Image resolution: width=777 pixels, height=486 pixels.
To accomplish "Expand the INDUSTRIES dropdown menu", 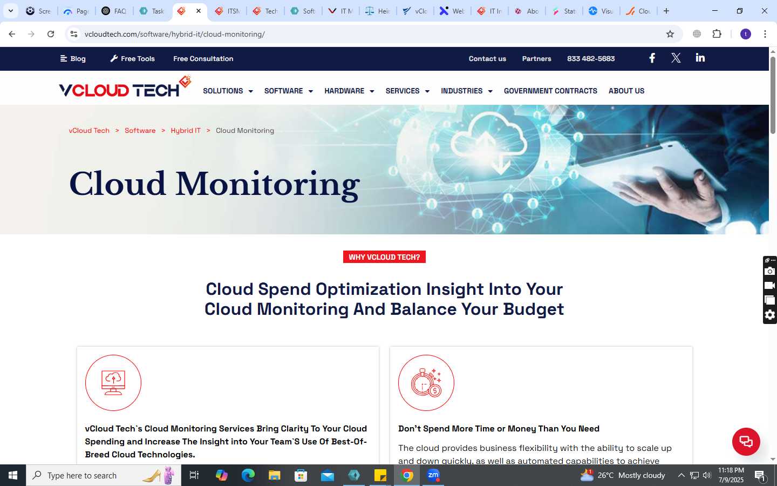I will (x=467, y=91).
